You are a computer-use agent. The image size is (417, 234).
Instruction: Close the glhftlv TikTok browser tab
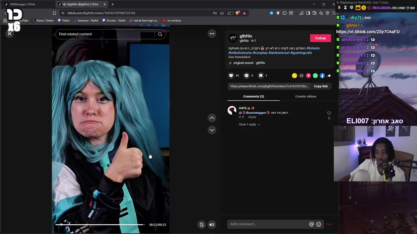coord(105,4)
